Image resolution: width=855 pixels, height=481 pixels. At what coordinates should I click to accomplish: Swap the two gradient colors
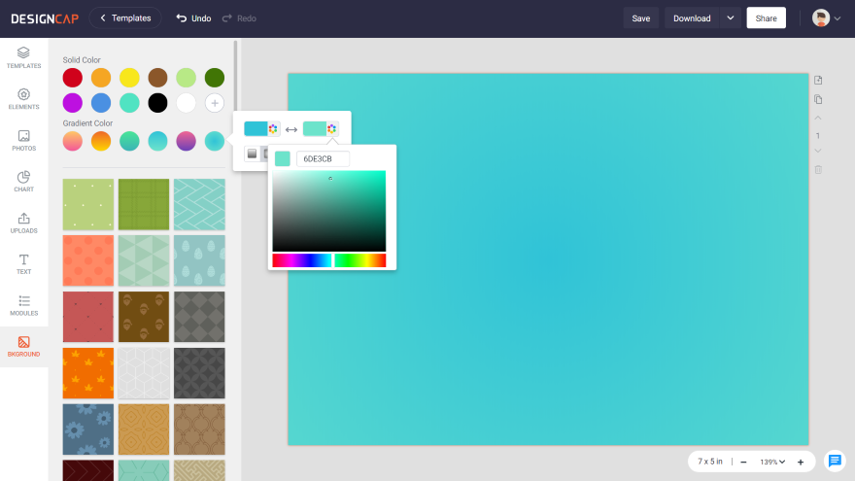pos(291,129)
